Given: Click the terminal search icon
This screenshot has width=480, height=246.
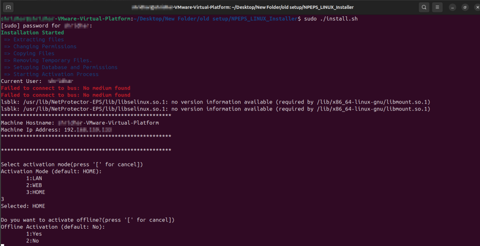Looking at the screenshot, I should (x=424, y=7).
